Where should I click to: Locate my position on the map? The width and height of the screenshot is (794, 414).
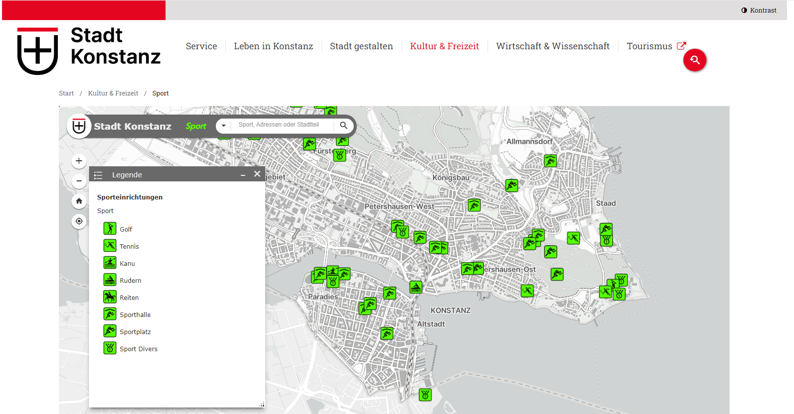click(x=79, y=221)
